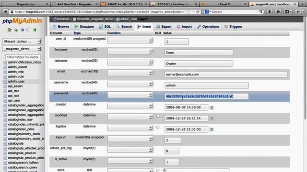The height and width of the screenshot is (172, 307).
Task: Open the blue help documentation icon
Action: (23, 30)
